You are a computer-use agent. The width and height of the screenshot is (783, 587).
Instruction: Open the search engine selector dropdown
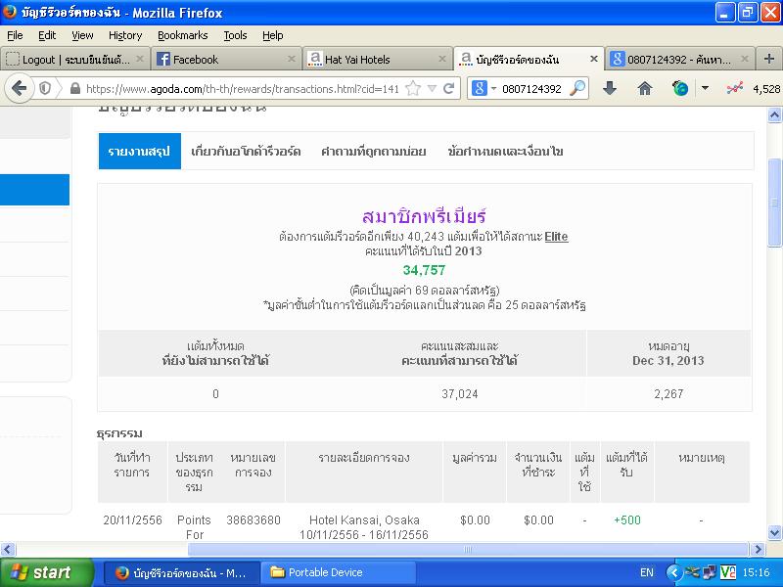(x=493, y=89)
